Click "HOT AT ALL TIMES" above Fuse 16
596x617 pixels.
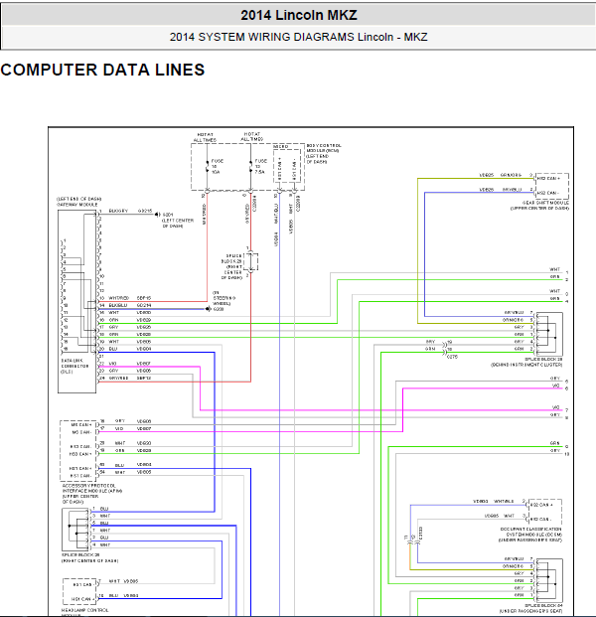(x=205, y=137)
